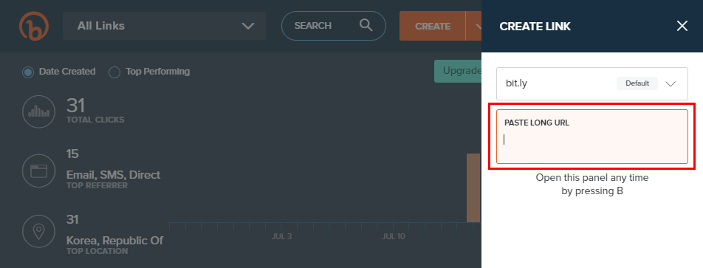This screenshot has width=703, height=268.
Task: Click the Email, SMS, Direct referrer text
Action: click(x=113, y=175)
